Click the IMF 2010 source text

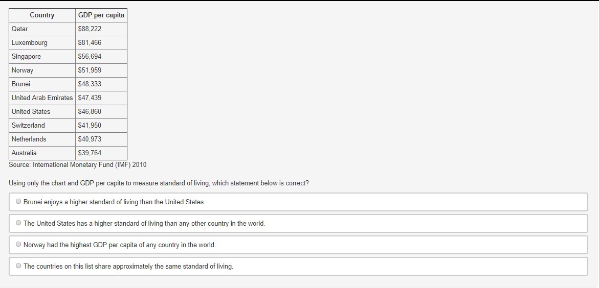click(x=78, y=165)
